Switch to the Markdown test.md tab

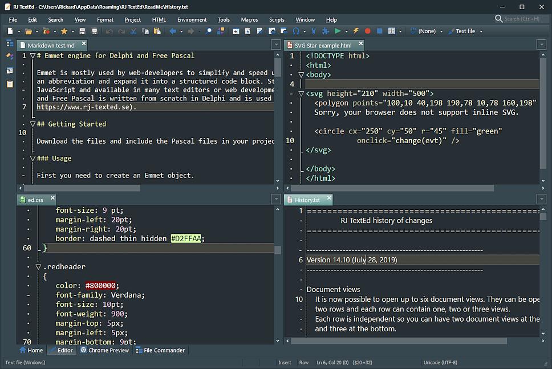click(52, 45)
